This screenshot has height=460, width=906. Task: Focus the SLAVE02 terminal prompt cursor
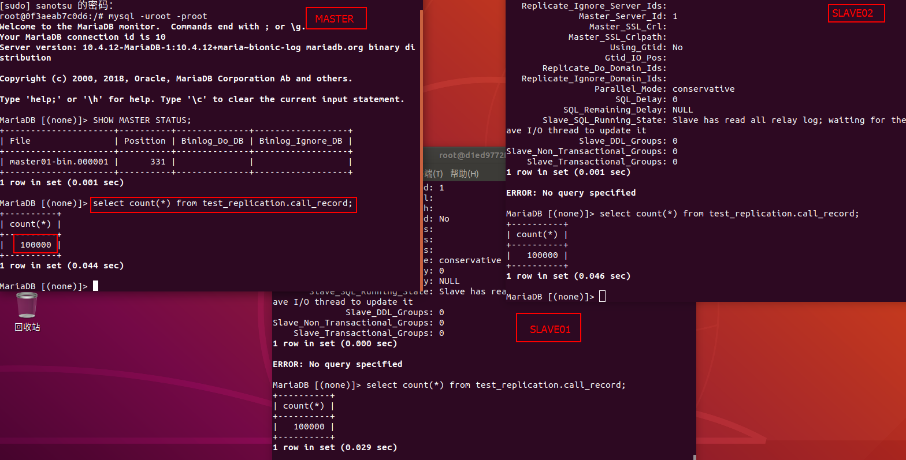(x=602, y=297)
